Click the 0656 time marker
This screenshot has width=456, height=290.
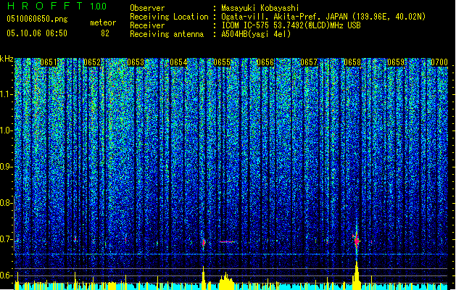tap(265, 62)
